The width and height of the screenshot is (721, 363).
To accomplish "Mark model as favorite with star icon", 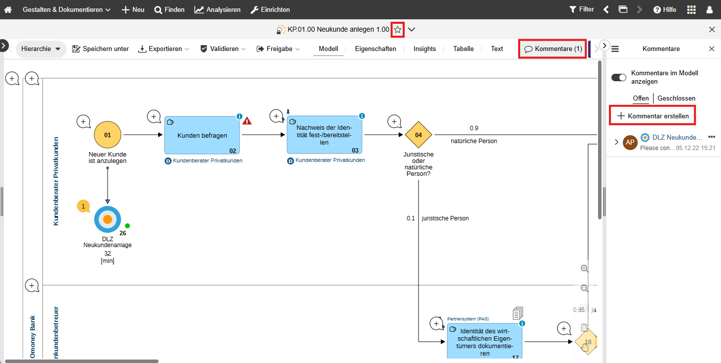I will coord(398,30).
